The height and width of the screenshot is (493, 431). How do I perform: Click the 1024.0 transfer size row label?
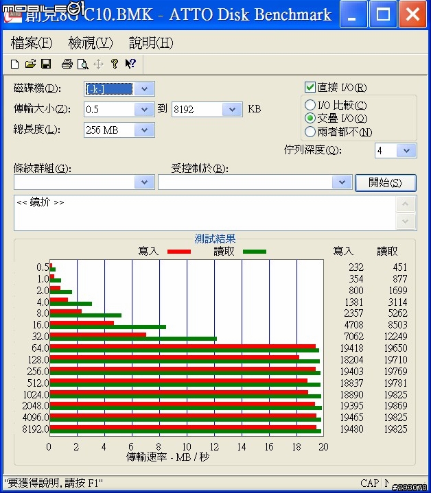tap(36, 394)
